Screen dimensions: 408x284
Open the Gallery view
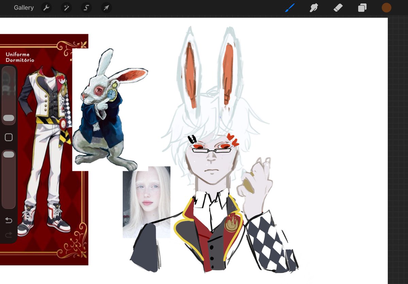click(24, 7)
